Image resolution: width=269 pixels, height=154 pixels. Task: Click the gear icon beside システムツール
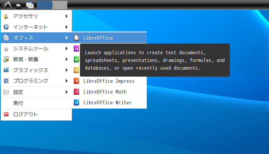click(6, 49)
